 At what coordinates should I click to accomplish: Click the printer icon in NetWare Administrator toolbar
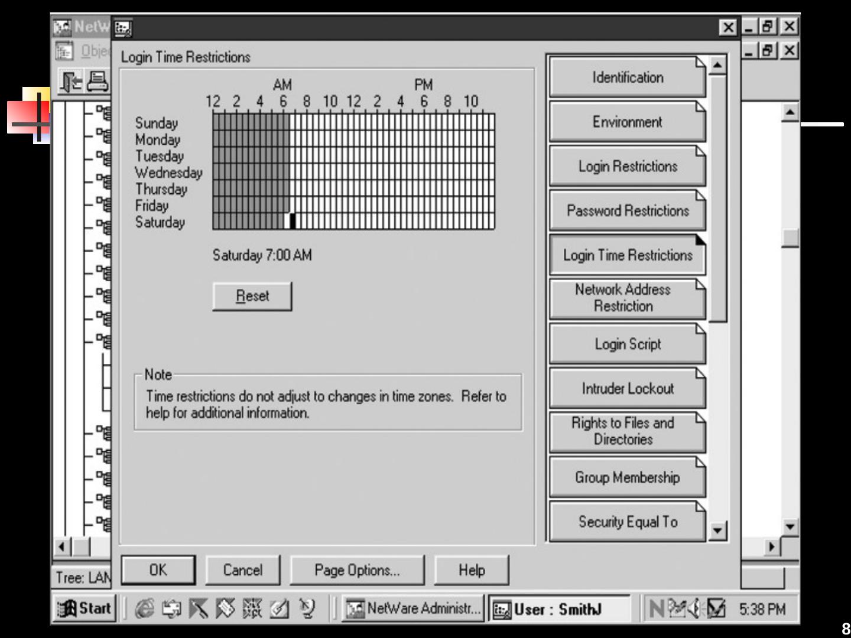tap(98, 82)
